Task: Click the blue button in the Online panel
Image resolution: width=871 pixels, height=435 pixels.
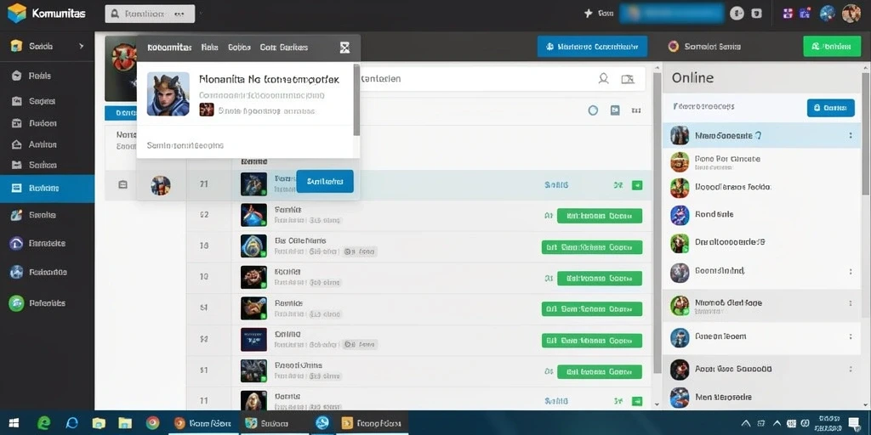Action: 830,108
